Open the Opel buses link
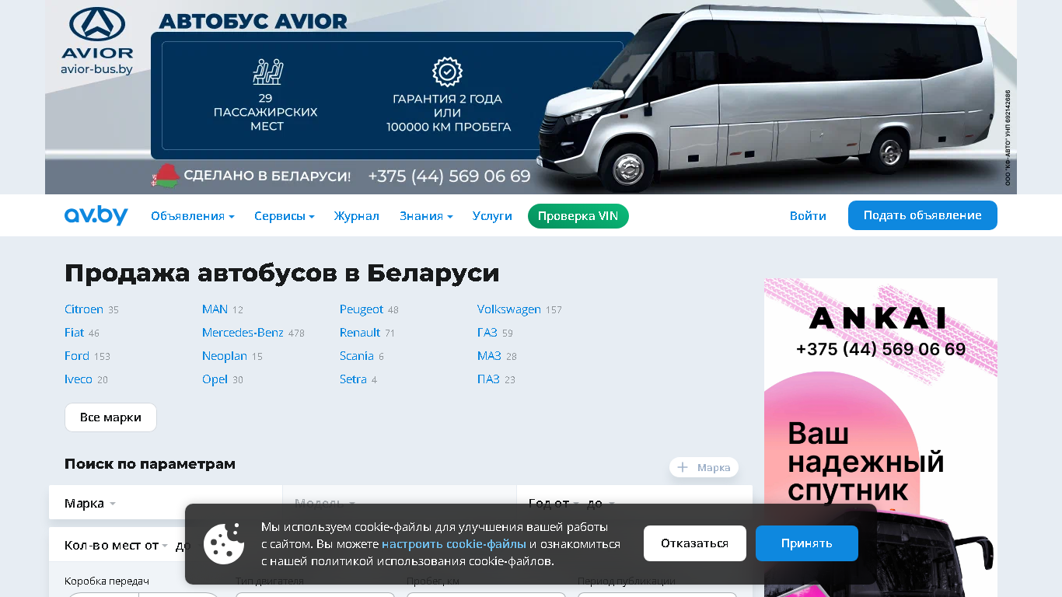 (215, 379)
